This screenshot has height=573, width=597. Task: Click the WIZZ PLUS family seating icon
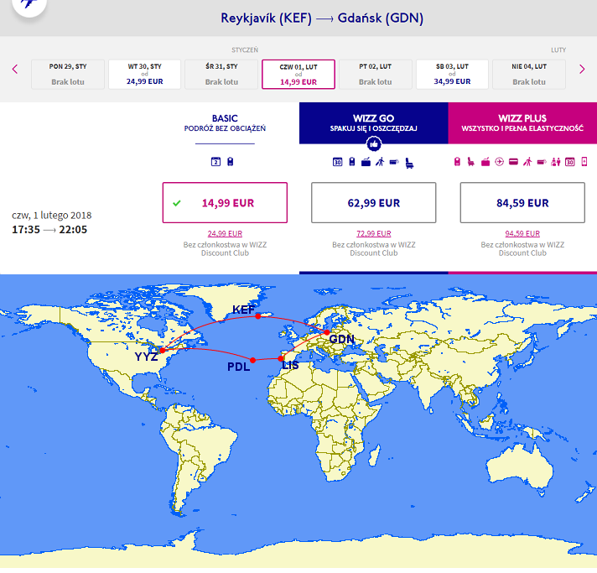(556, 162)
